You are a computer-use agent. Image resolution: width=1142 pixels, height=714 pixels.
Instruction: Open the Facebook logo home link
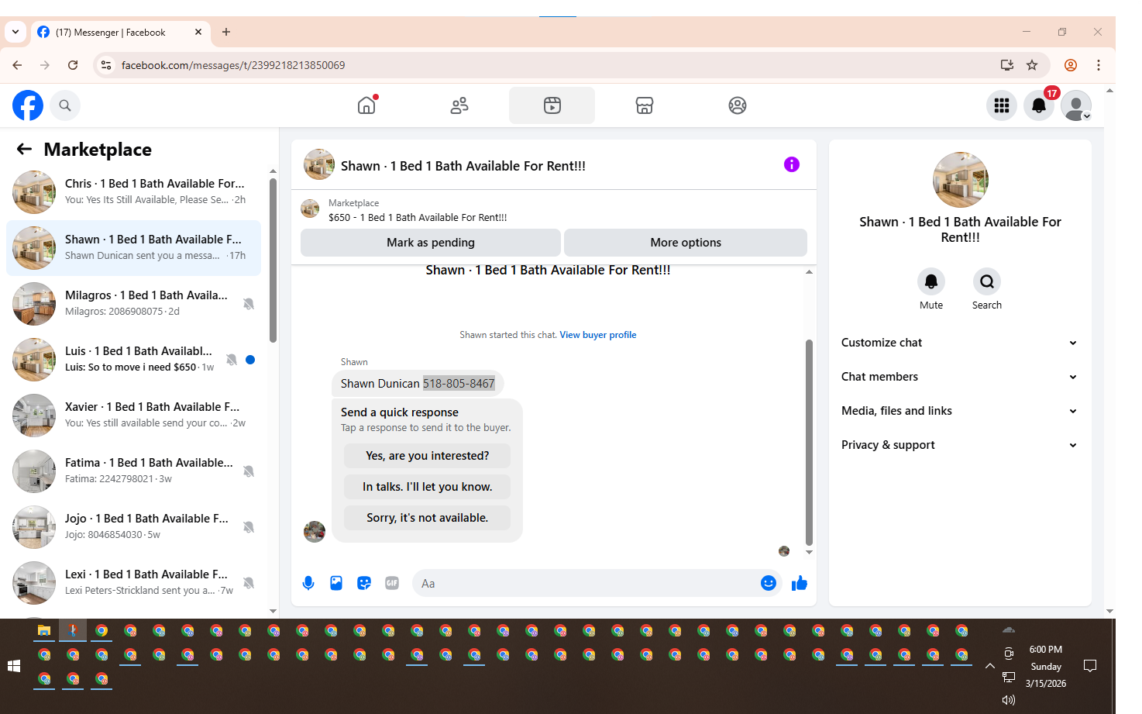pos(28,105)
